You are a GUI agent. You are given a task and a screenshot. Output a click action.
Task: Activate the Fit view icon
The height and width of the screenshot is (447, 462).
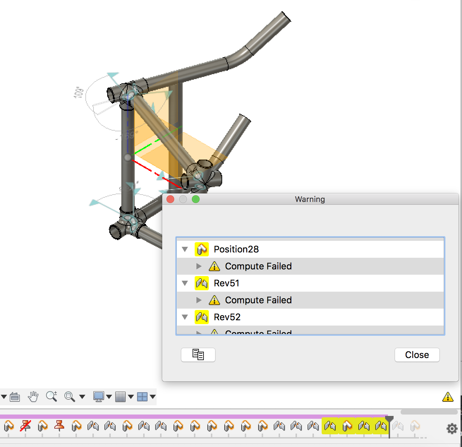tap(69, 397)
